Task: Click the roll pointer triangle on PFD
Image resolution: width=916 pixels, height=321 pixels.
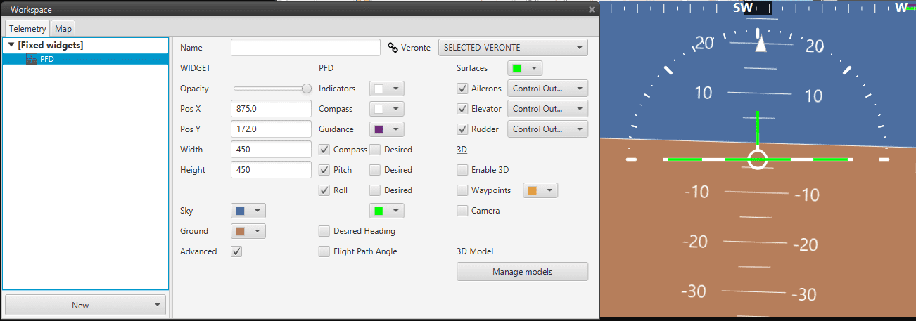Action: (760, 44)
